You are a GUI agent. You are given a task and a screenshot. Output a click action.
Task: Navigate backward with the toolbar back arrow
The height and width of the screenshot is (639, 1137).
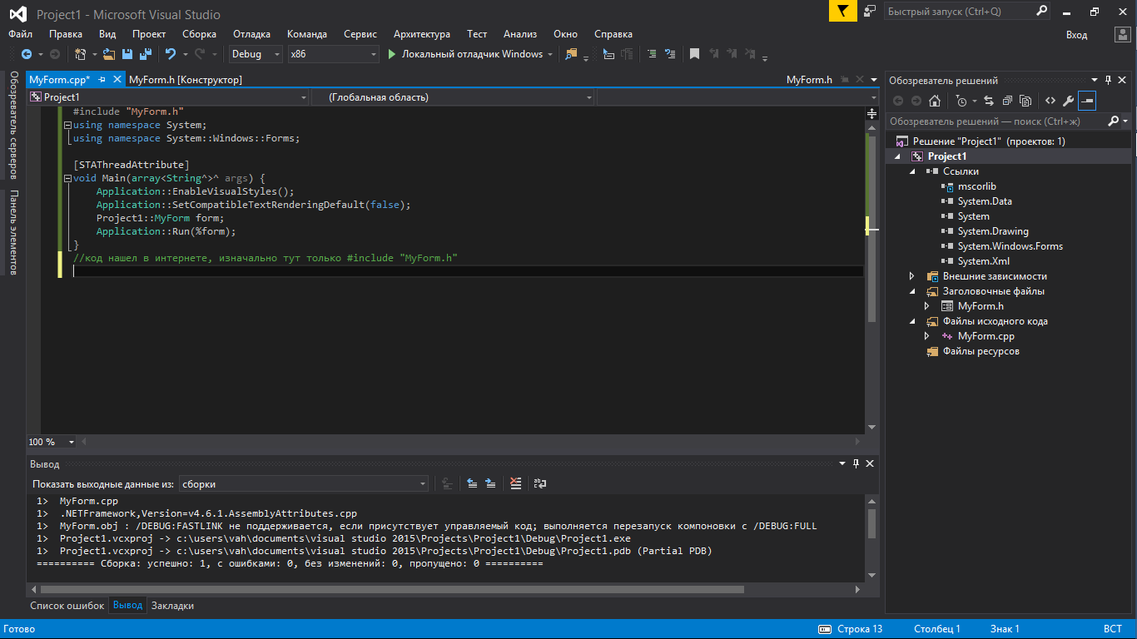(x=27, y=54)
